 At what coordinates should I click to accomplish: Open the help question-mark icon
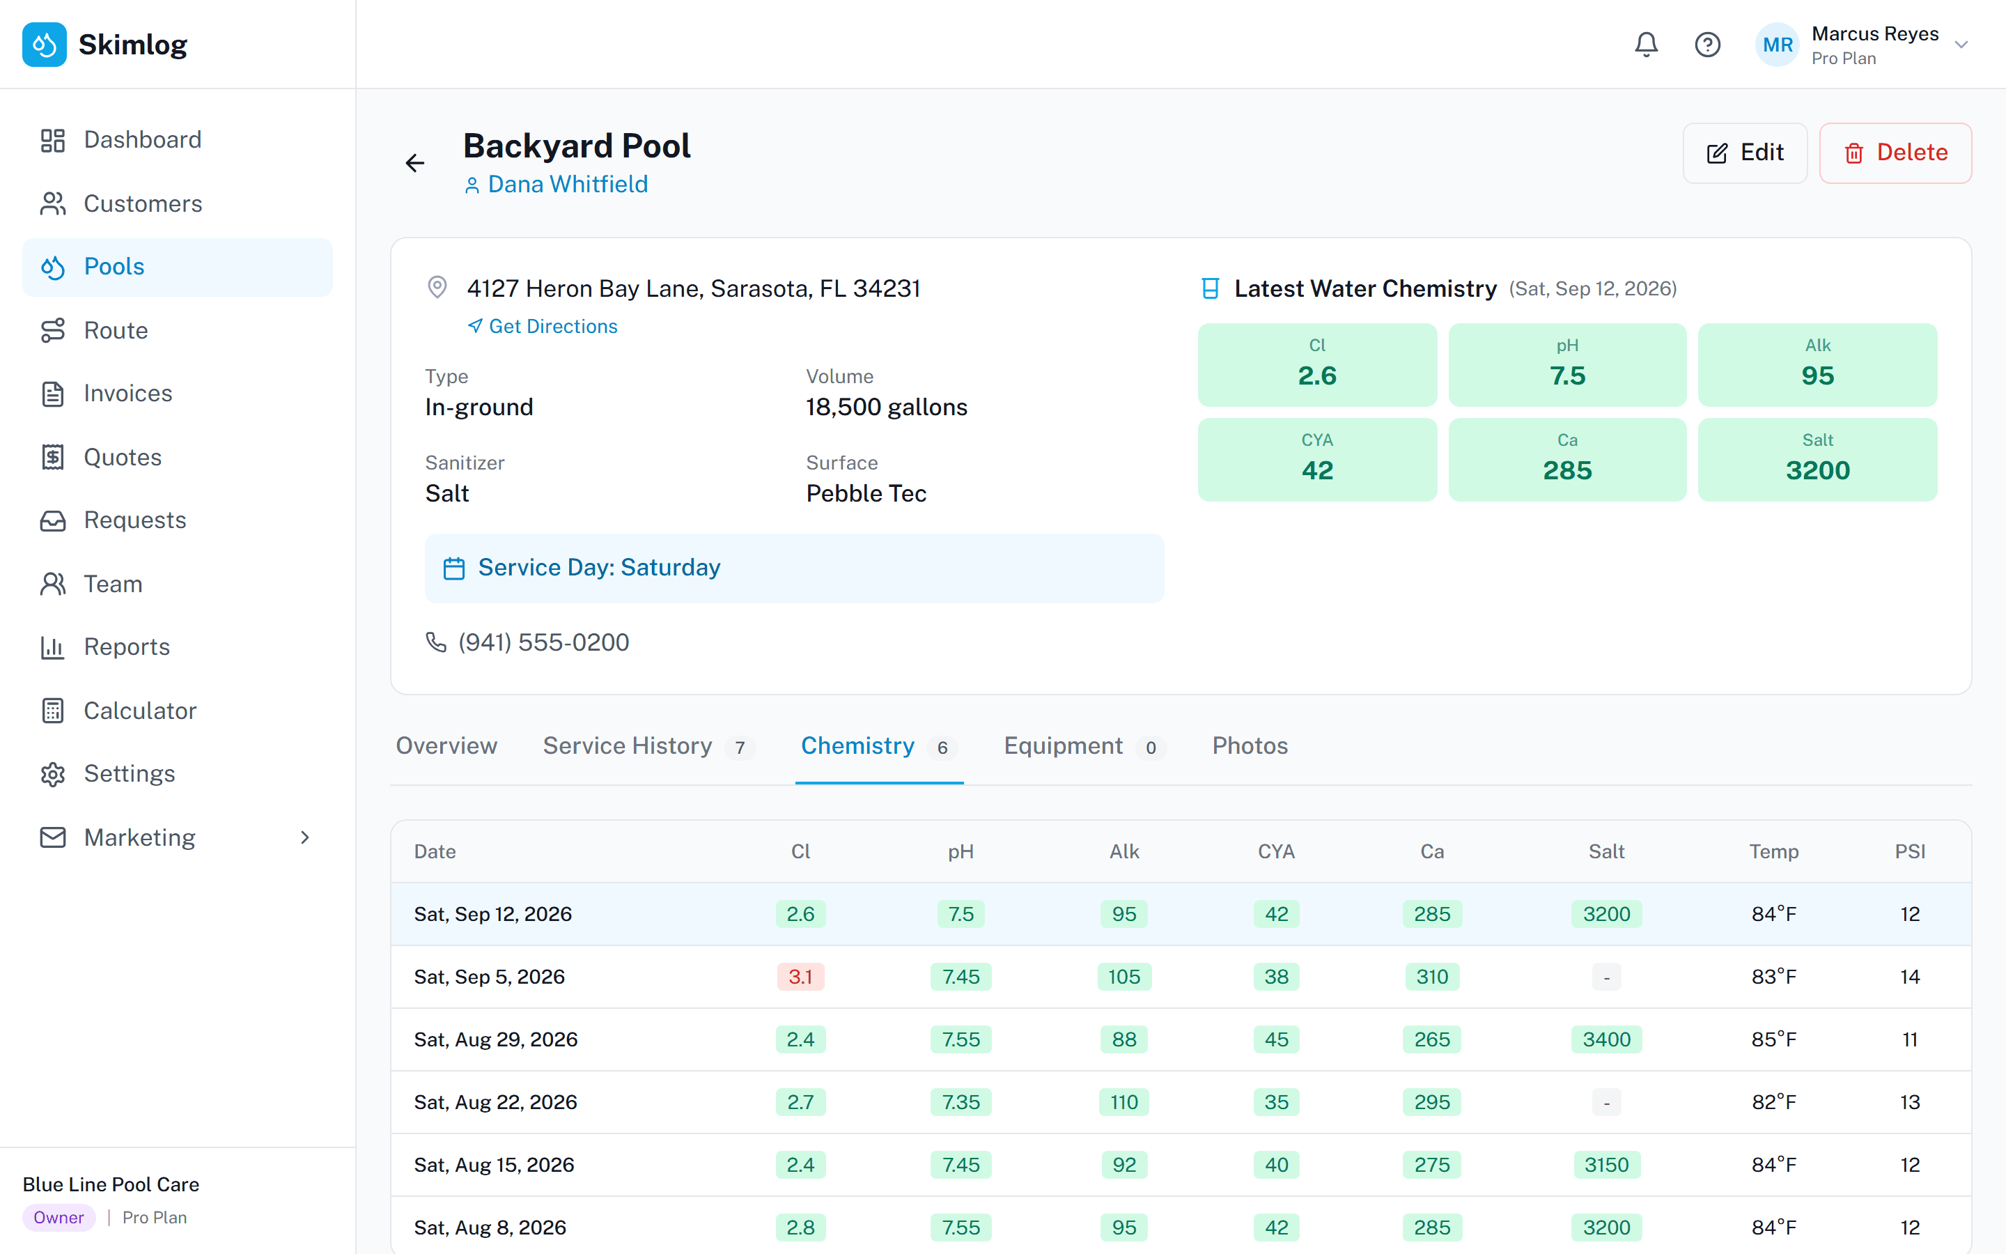[x=1708, y=45]
